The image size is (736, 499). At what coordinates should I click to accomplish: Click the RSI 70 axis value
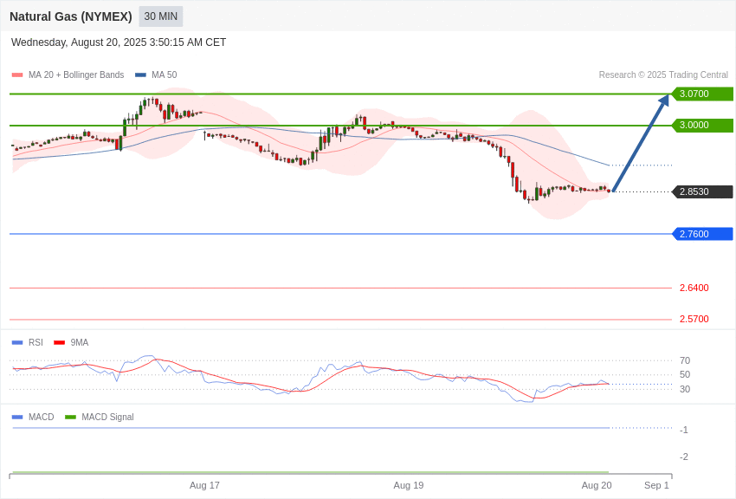pyautogui.click(x=685, y=360)
